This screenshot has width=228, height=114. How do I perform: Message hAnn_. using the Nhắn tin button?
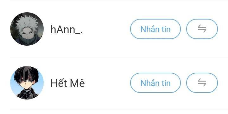(155, 29)
